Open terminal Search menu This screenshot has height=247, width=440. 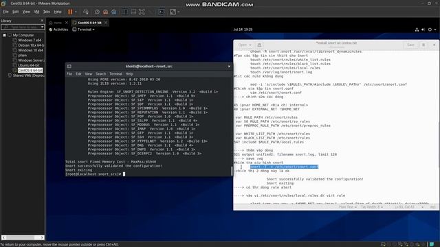click(x=101, y=74)
